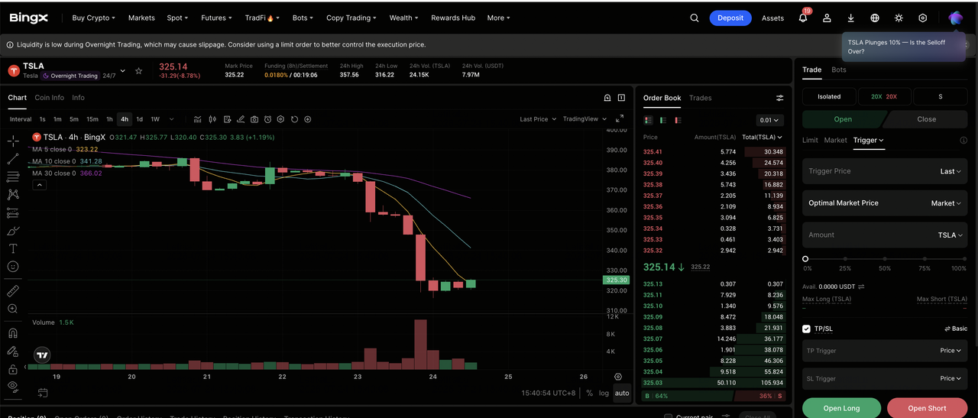Open Last trigger price type dropdown
Screen dimensions: 978x418
click(x=950, y=171)
